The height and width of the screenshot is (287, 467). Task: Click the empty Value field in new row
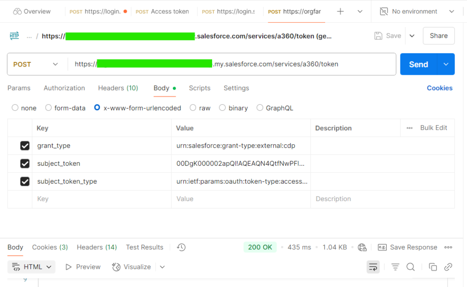pos(241,199)
